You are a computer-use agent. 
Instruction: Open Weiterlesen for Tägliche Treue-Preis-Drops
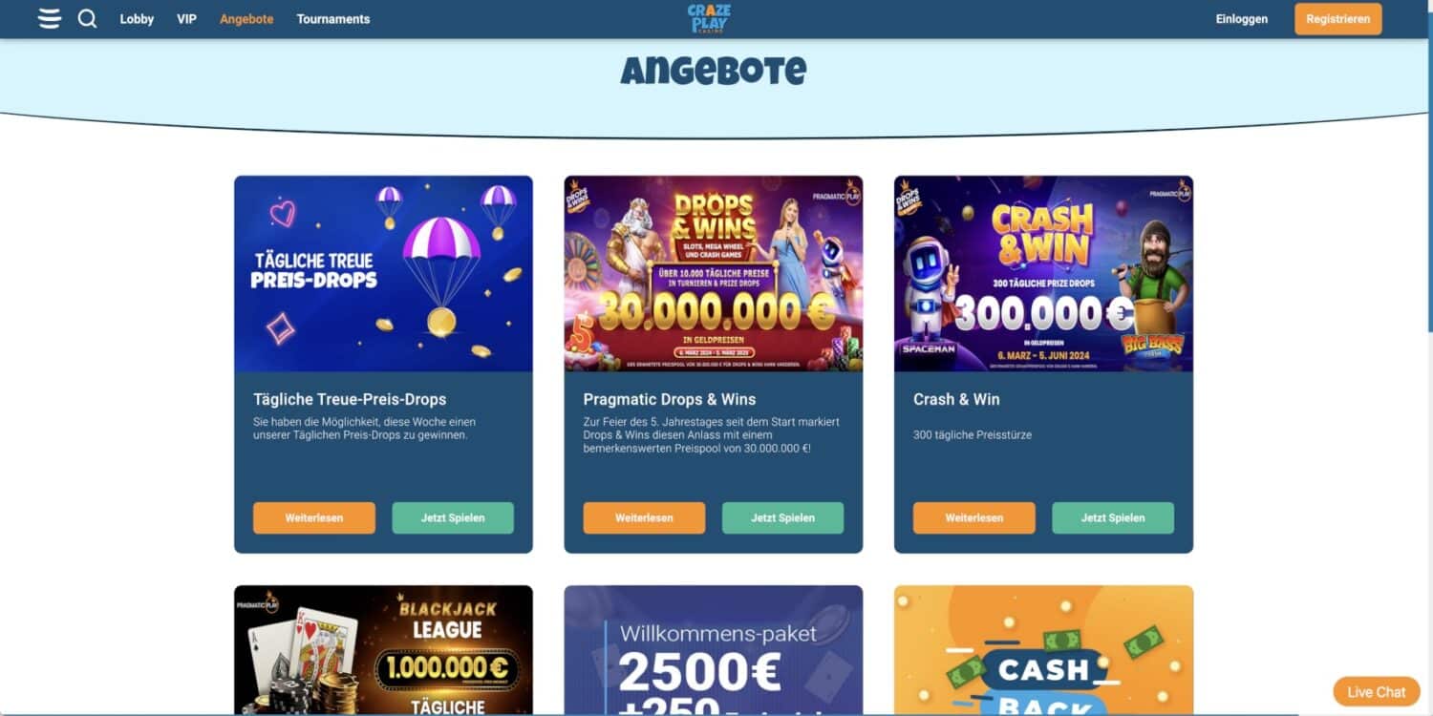click(314, 517)
